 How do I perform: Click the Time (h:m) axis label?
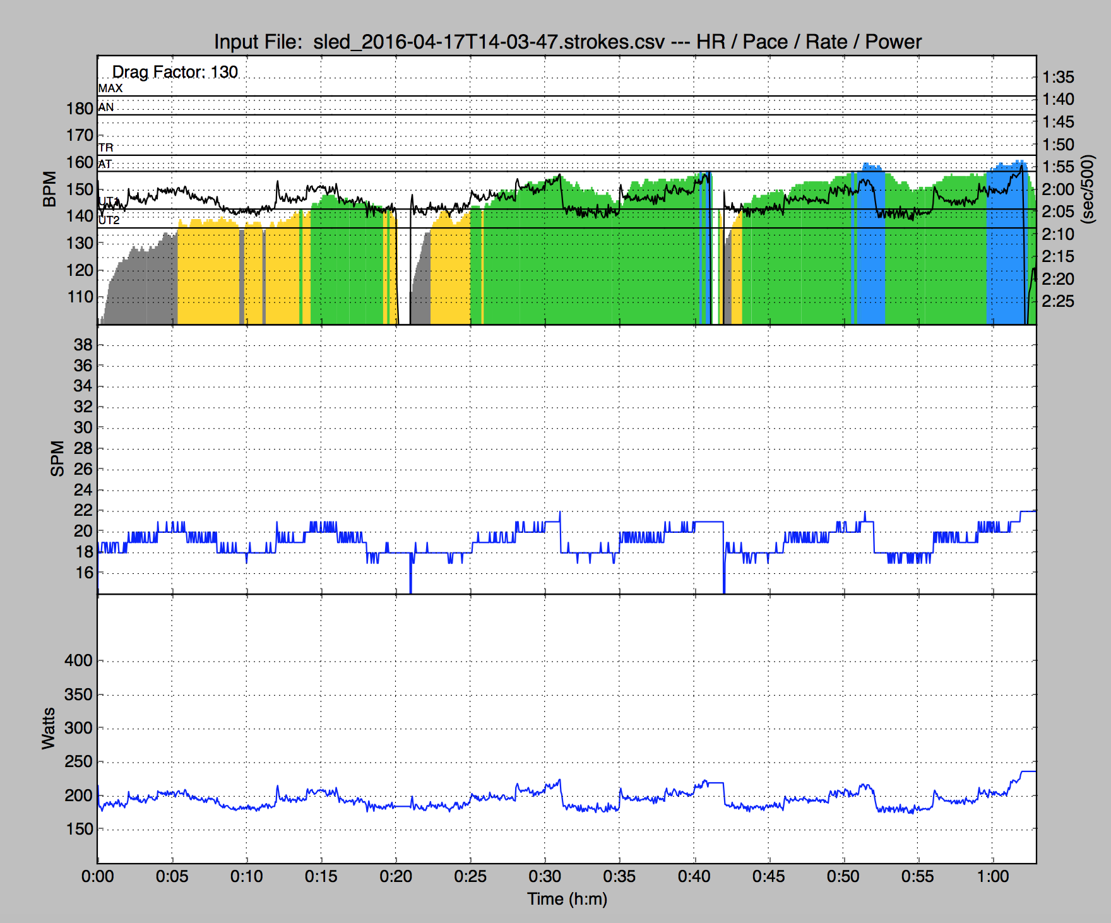coord(567,899)
